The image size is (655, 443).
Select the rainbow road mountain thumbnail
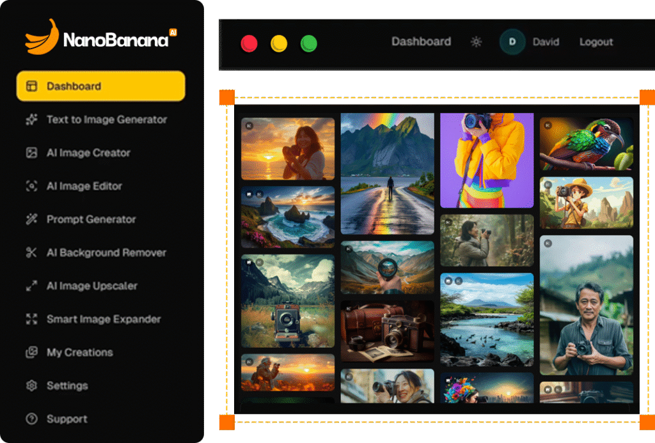click(387, 174)
